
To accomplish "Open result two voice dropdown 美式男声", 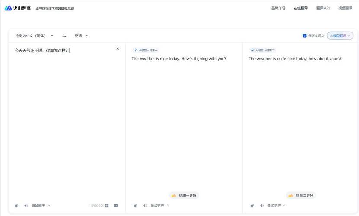I will (x=276, y=206).
